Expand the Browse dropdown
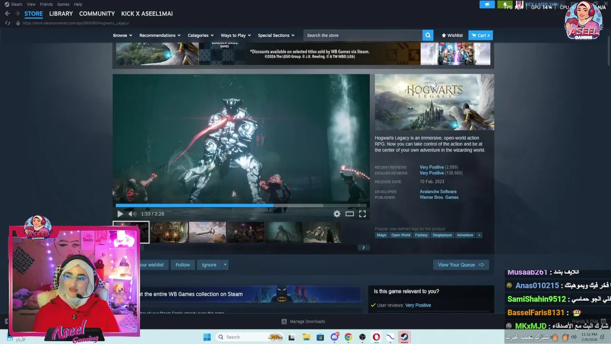The height and width of the screenshot is (344, 611). click(x=123, y=35)
